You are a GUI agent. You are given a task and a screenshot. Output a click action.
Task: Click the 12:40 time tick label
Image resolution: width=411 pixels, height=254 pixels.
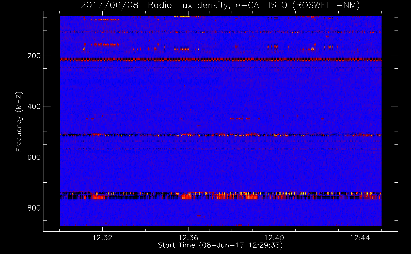click(274, 238)
